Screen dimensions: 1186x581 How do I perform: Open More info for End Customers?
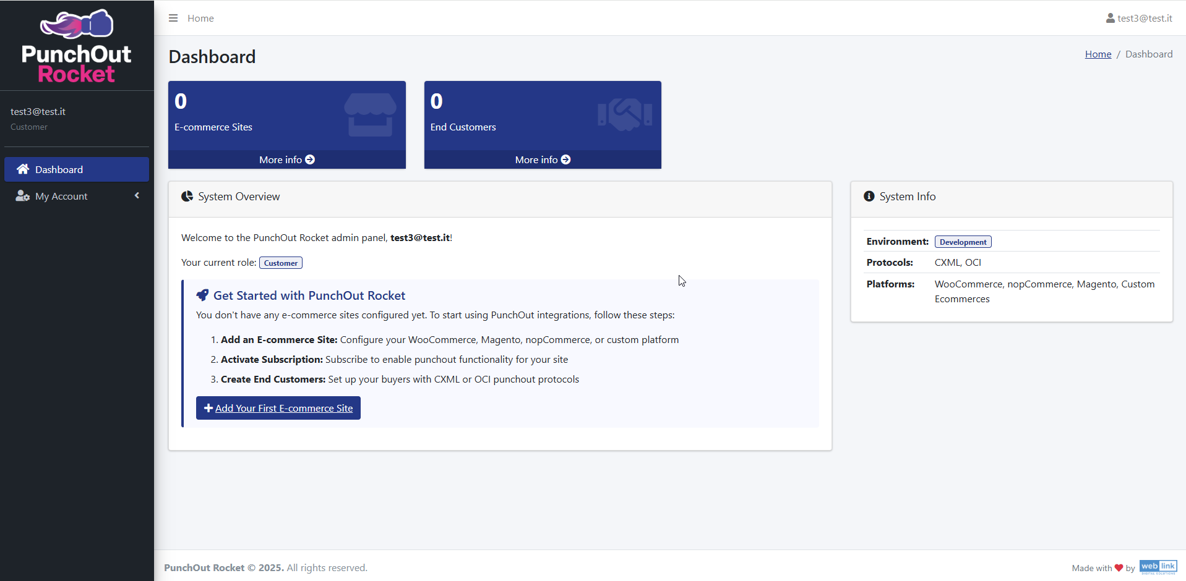click(x=543, y=159)
